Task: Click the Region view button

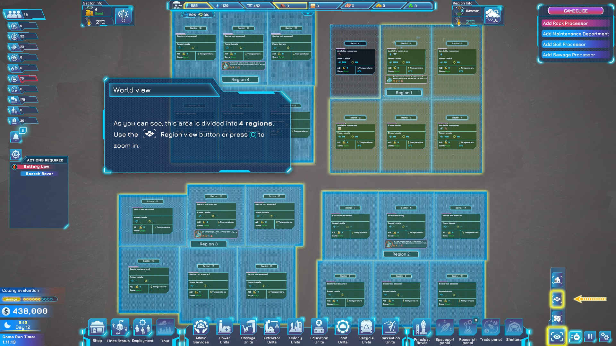Action: tap(557, 299)
